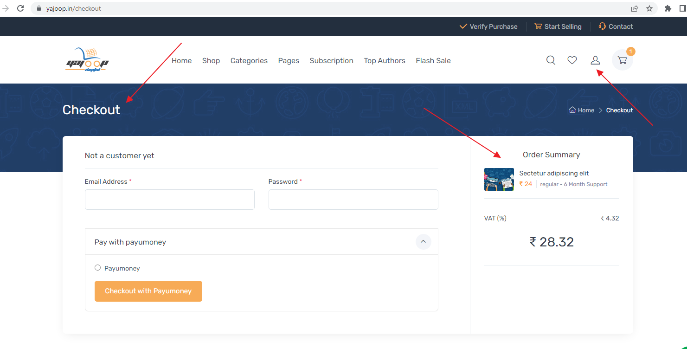Viewport: 687px width, 349px height.
Task: View site security lock icon
Action: 39,8
